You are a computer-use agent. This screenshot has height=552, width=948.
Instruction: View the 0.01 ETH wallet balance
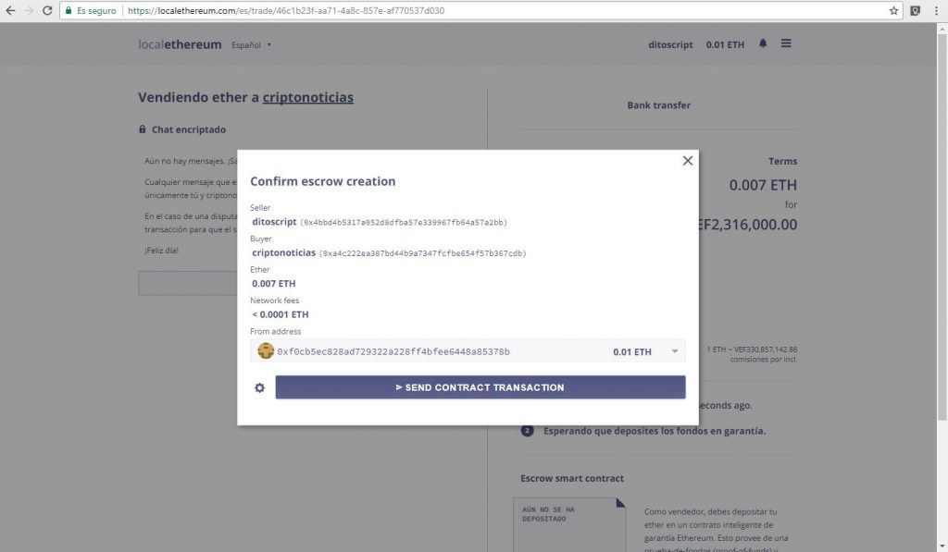click(x=725, y=44)
